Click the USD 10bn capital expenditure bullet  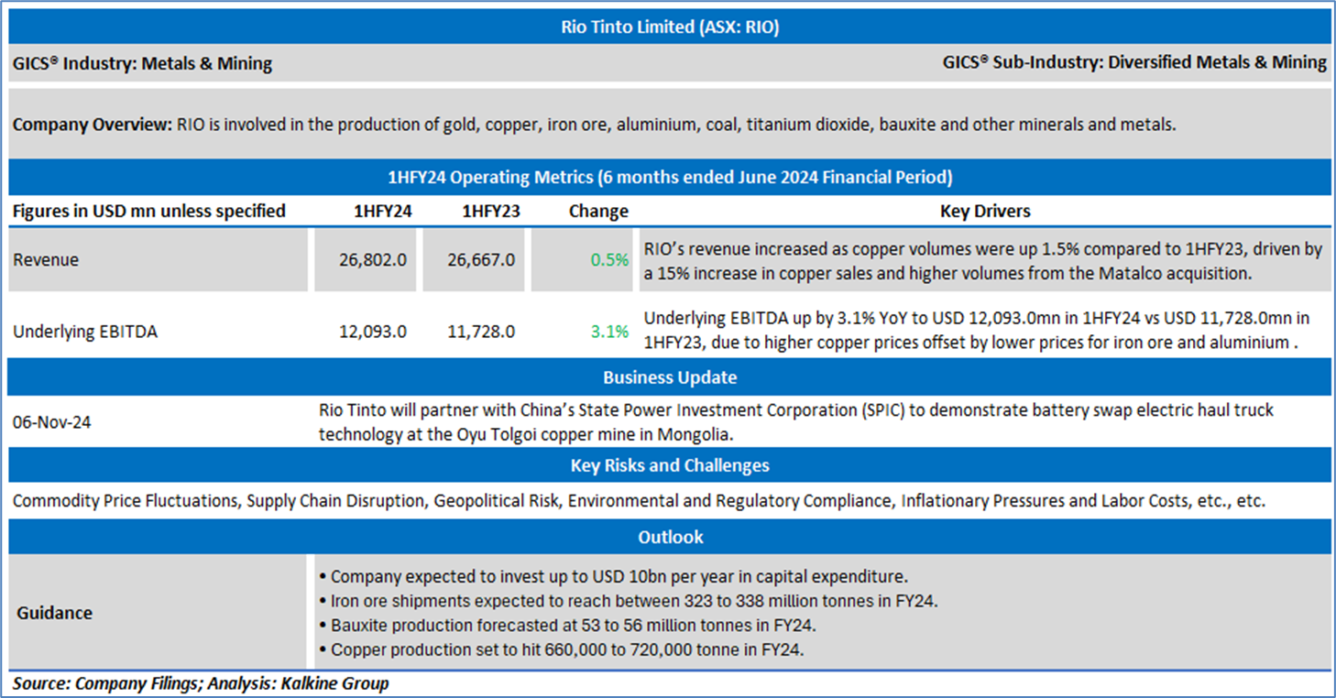click(613, 577)
